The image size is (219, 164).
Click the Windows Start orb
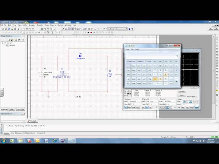[4, 141]
